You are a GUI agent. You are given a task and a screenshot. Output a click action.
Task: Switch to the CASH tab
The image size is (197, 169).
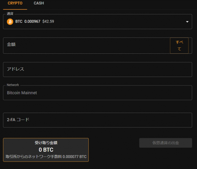tap(39, 3)
